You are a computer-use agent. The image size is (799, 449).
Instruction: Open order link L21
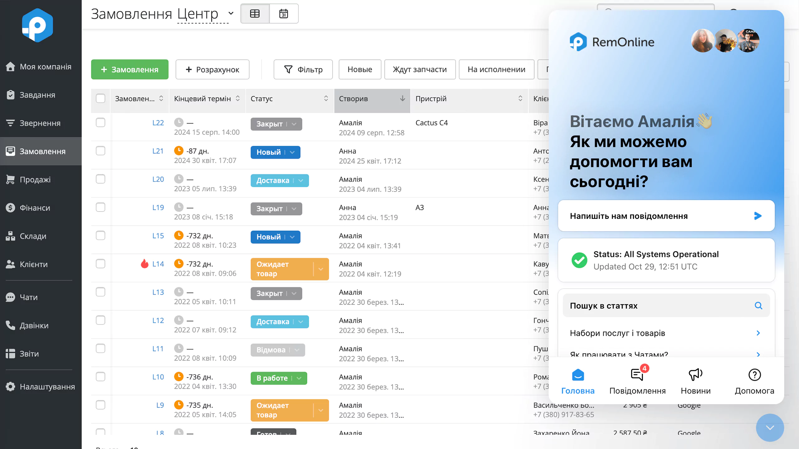pos(158,151)
